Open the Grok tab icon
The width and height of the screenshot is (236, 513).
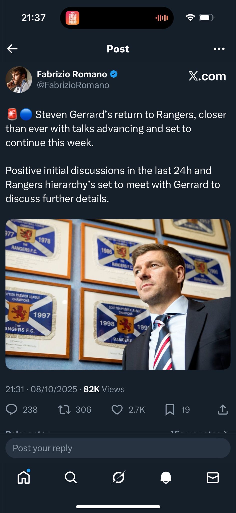tap(118, 478)
